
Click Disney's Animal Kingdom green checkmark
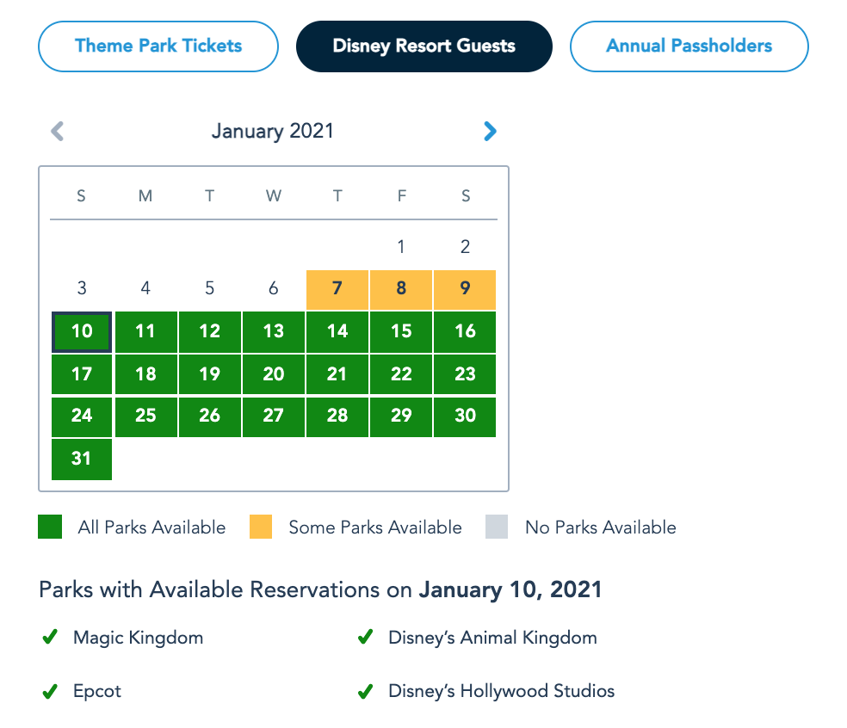point(365,638)
